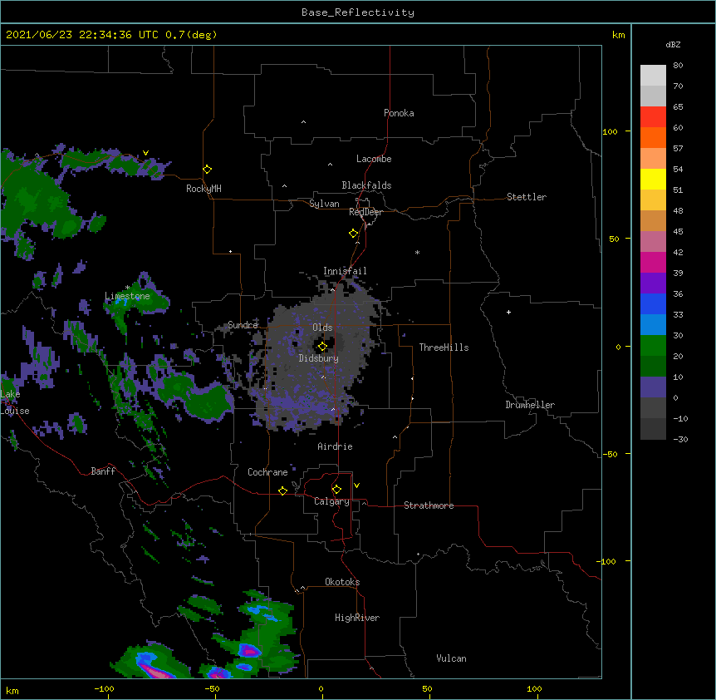Click the Airdrie label
The height and width of the screenshot is (700, 716).
[336, 446]
